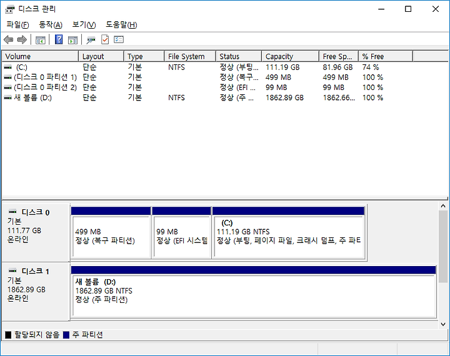Click the 정상 (부팅... status cell
The image size is (450, 356).
click(x=239, y=67)
